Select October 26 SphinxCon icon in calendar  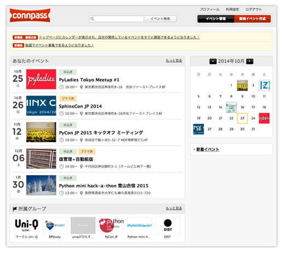pos(199,129)
